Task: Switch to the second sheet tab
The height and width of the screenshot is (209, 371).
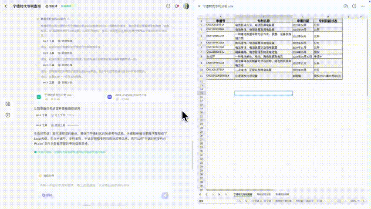Action: [263, 194]
